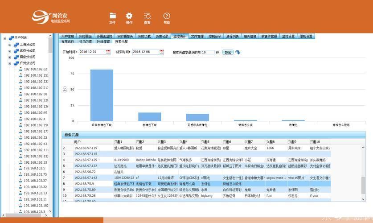Click user icon for 192.168.102.75

point(20,174)
